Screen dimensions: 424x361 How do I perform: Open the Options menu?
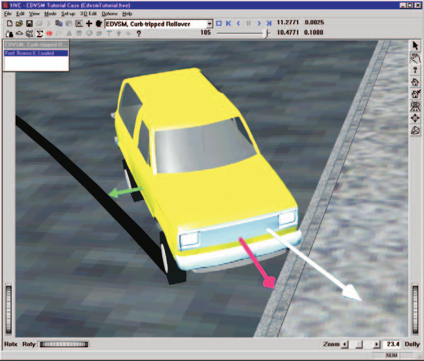pos(109,14)
